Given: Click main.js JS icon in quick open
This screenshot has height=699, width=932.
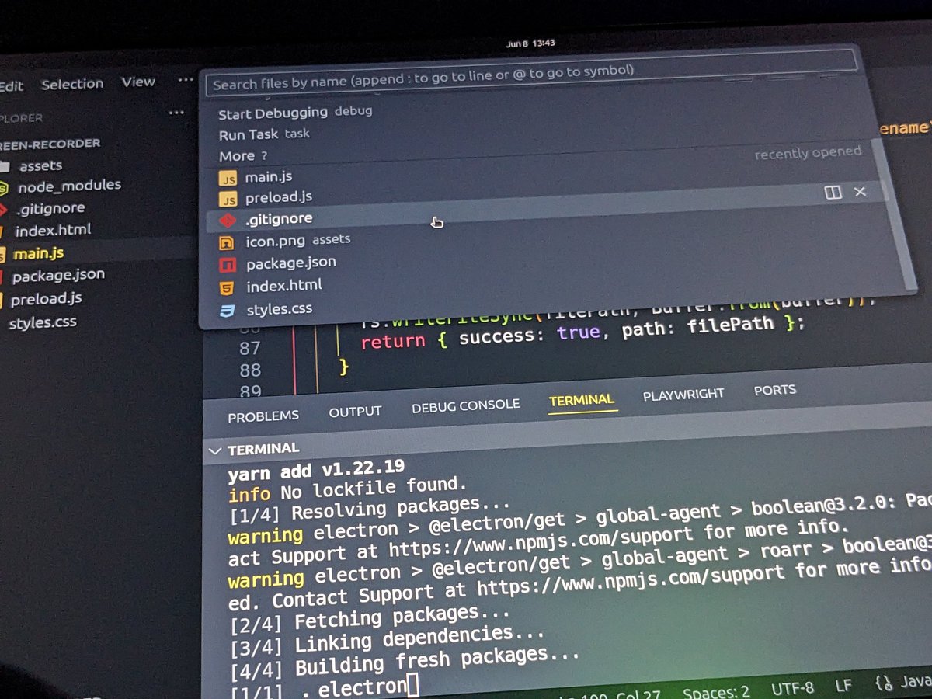Looking at the screenshot, I should 228,178.
